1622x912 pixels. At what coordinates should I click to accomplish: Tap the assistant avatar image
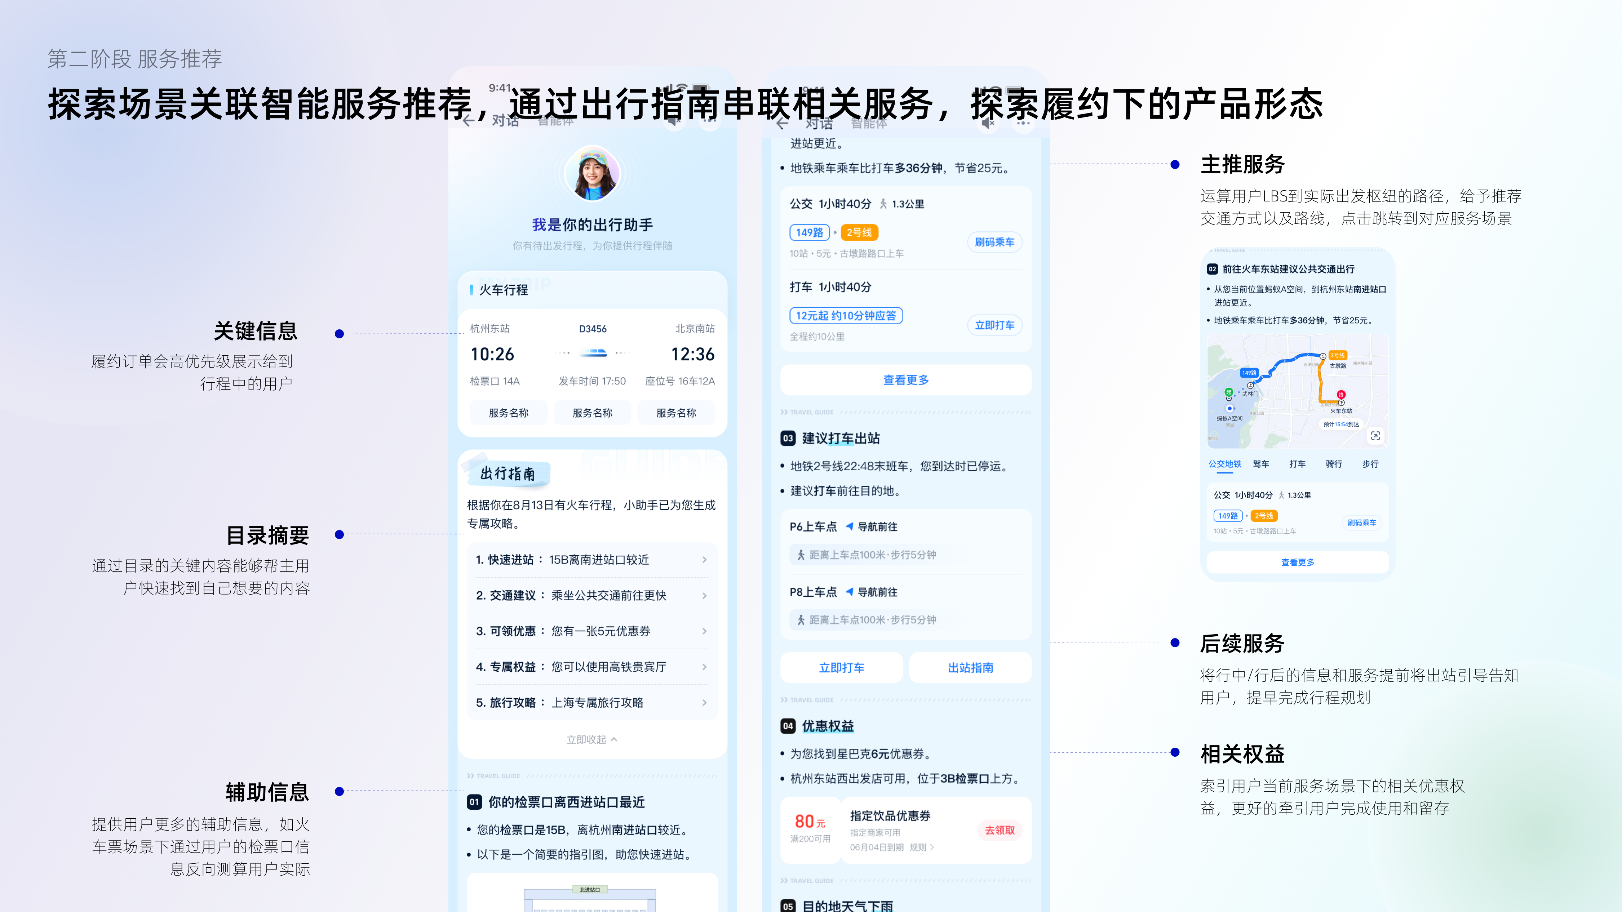pyautogui.click(x=592, y=174)
